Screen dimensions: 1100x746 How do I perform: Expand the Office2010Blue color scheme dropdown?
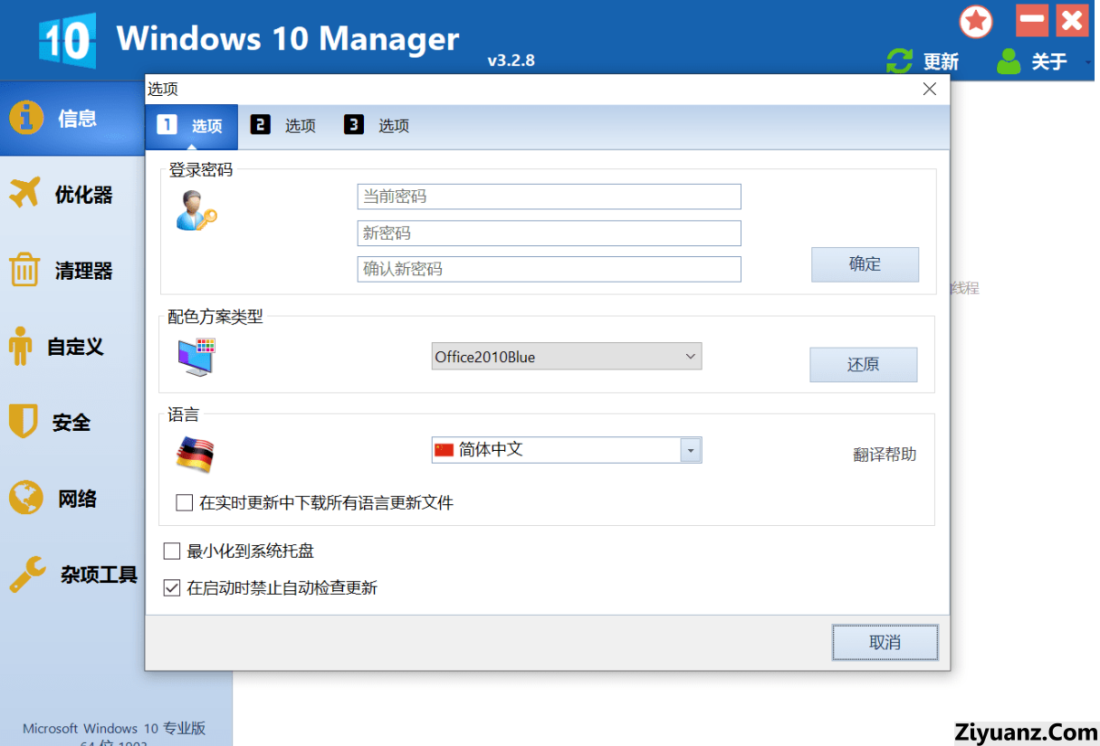coord(690,357)
